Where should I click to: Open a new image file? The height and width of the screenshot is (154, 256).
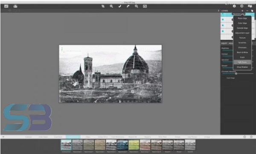6,6
